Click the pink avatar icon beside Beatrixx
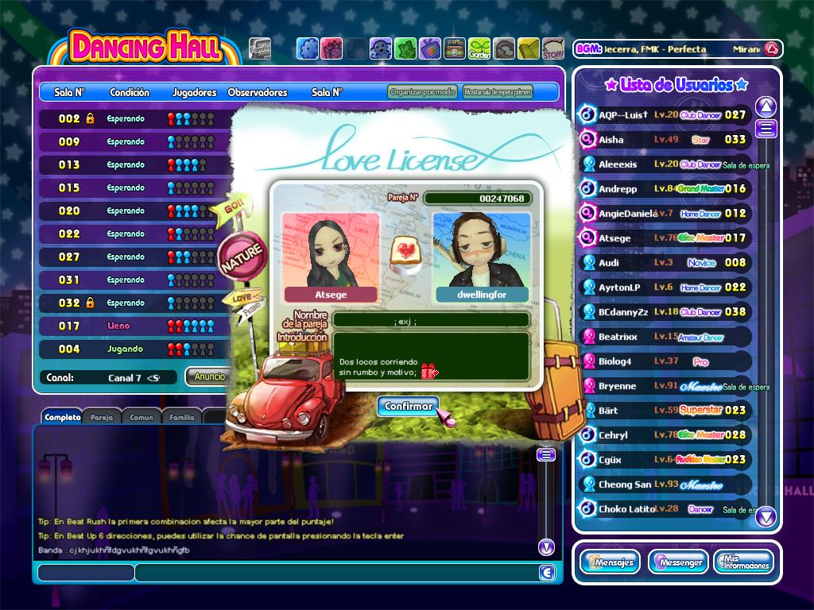 tap(589, 336)
